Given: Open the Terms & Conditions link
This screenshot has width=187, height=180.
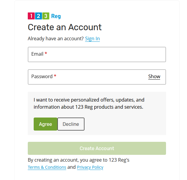Looking at the screenshot, I should click(47, 167).
